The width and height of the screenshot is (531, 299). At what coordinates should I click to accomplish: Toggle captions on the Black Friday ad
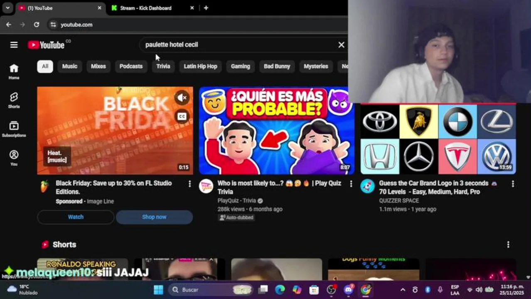click(x=182, y=117)
